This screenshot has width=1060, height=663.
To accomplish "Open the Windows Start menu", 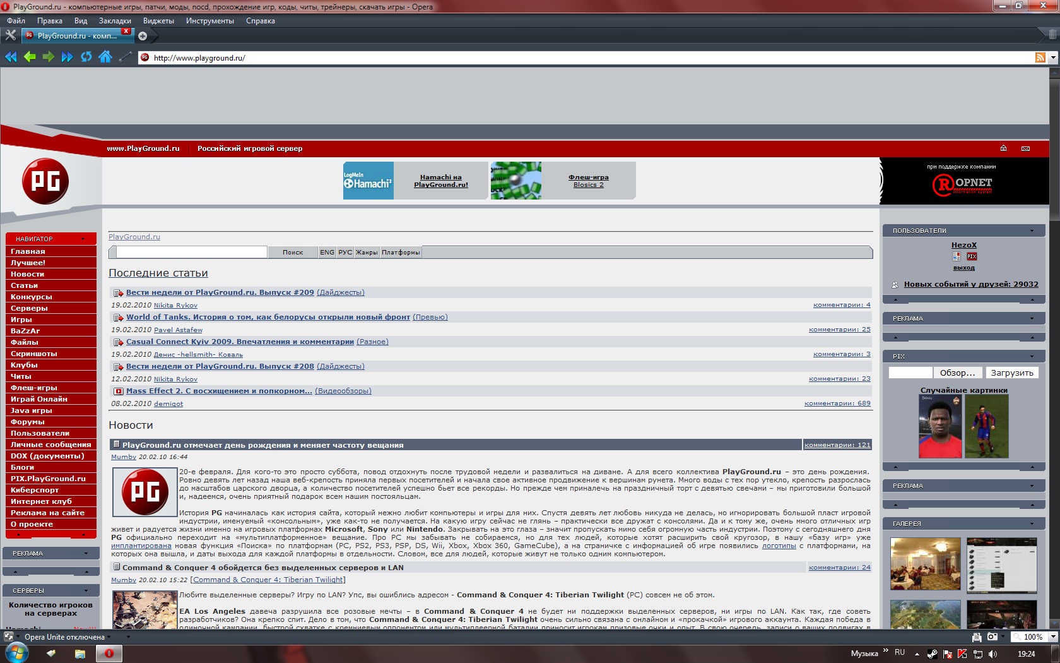I will [x=16, y=653].
